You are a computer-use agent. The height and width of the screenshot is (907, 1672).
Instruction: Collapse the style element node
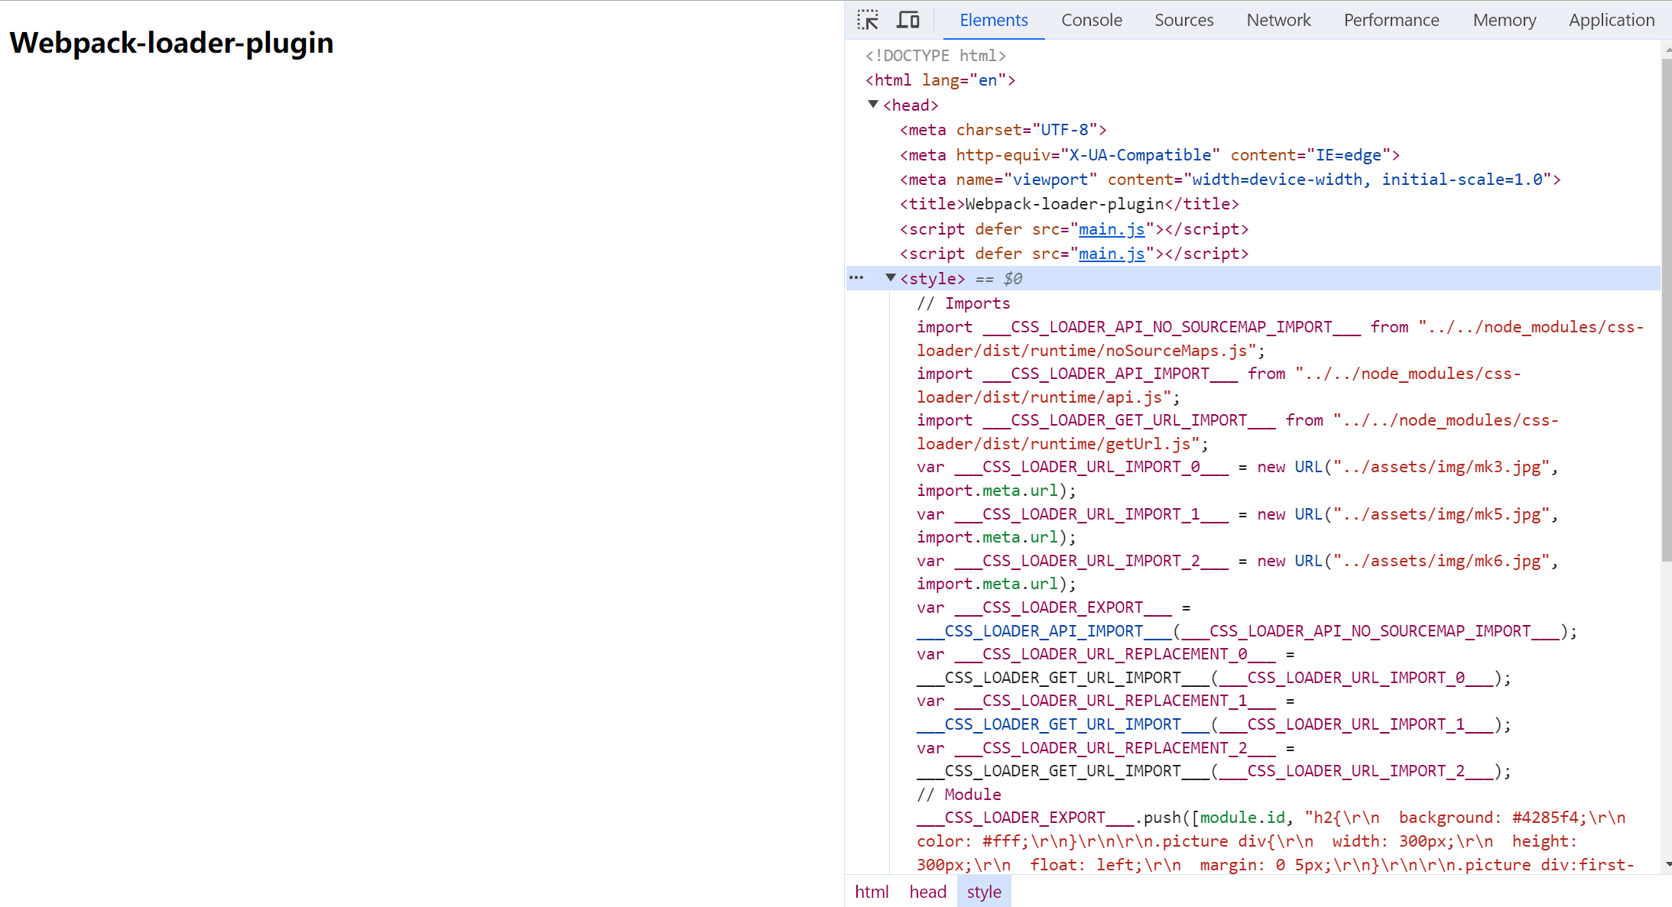point(890,278)
